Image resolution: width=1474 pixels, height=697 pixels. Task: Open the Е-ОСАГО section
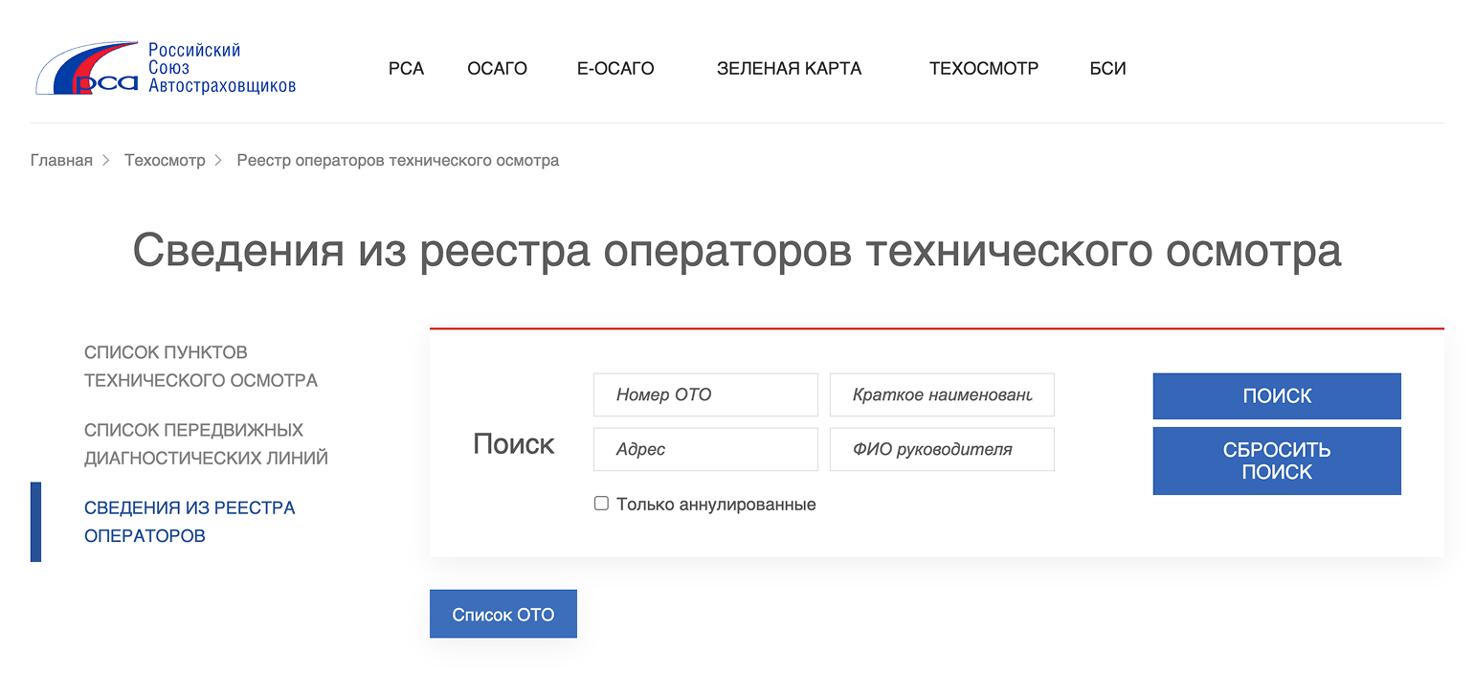coord(615,68)
